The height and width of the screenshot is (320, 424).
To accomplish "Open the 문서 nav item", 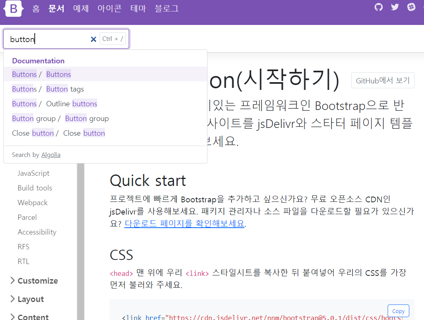I will [x=56, y=9].
